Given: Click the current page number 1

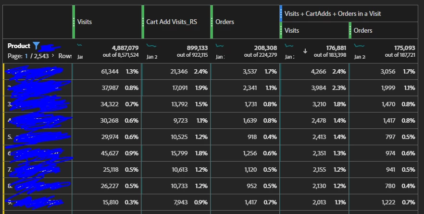Looking at the screenshot, I should pos(26,56).
